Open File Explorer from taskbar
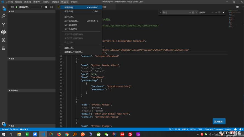This screenshot has height=137, width=244. click(19, 134)
